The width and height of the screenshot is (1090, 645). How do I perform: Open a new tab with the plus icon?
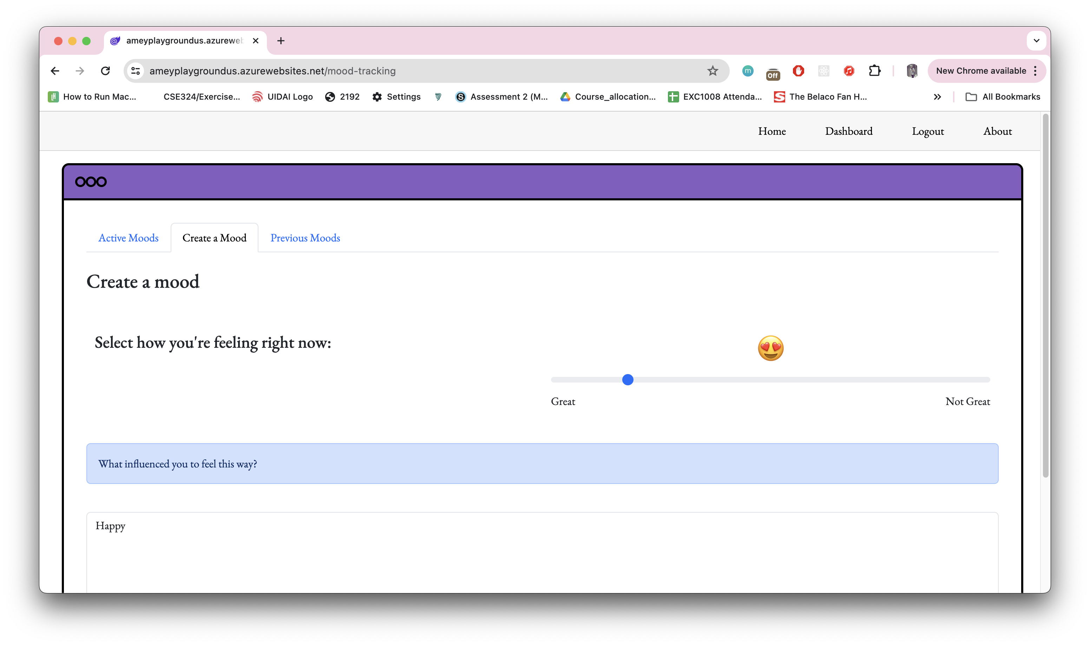coord(281,41)
